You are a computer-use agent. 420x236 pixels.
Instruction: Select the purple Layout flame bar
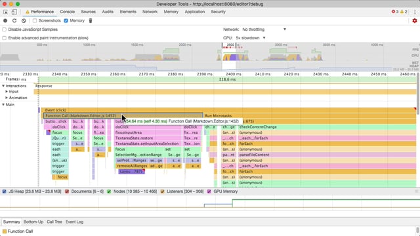pyautogui.click(x=131, y=172)
